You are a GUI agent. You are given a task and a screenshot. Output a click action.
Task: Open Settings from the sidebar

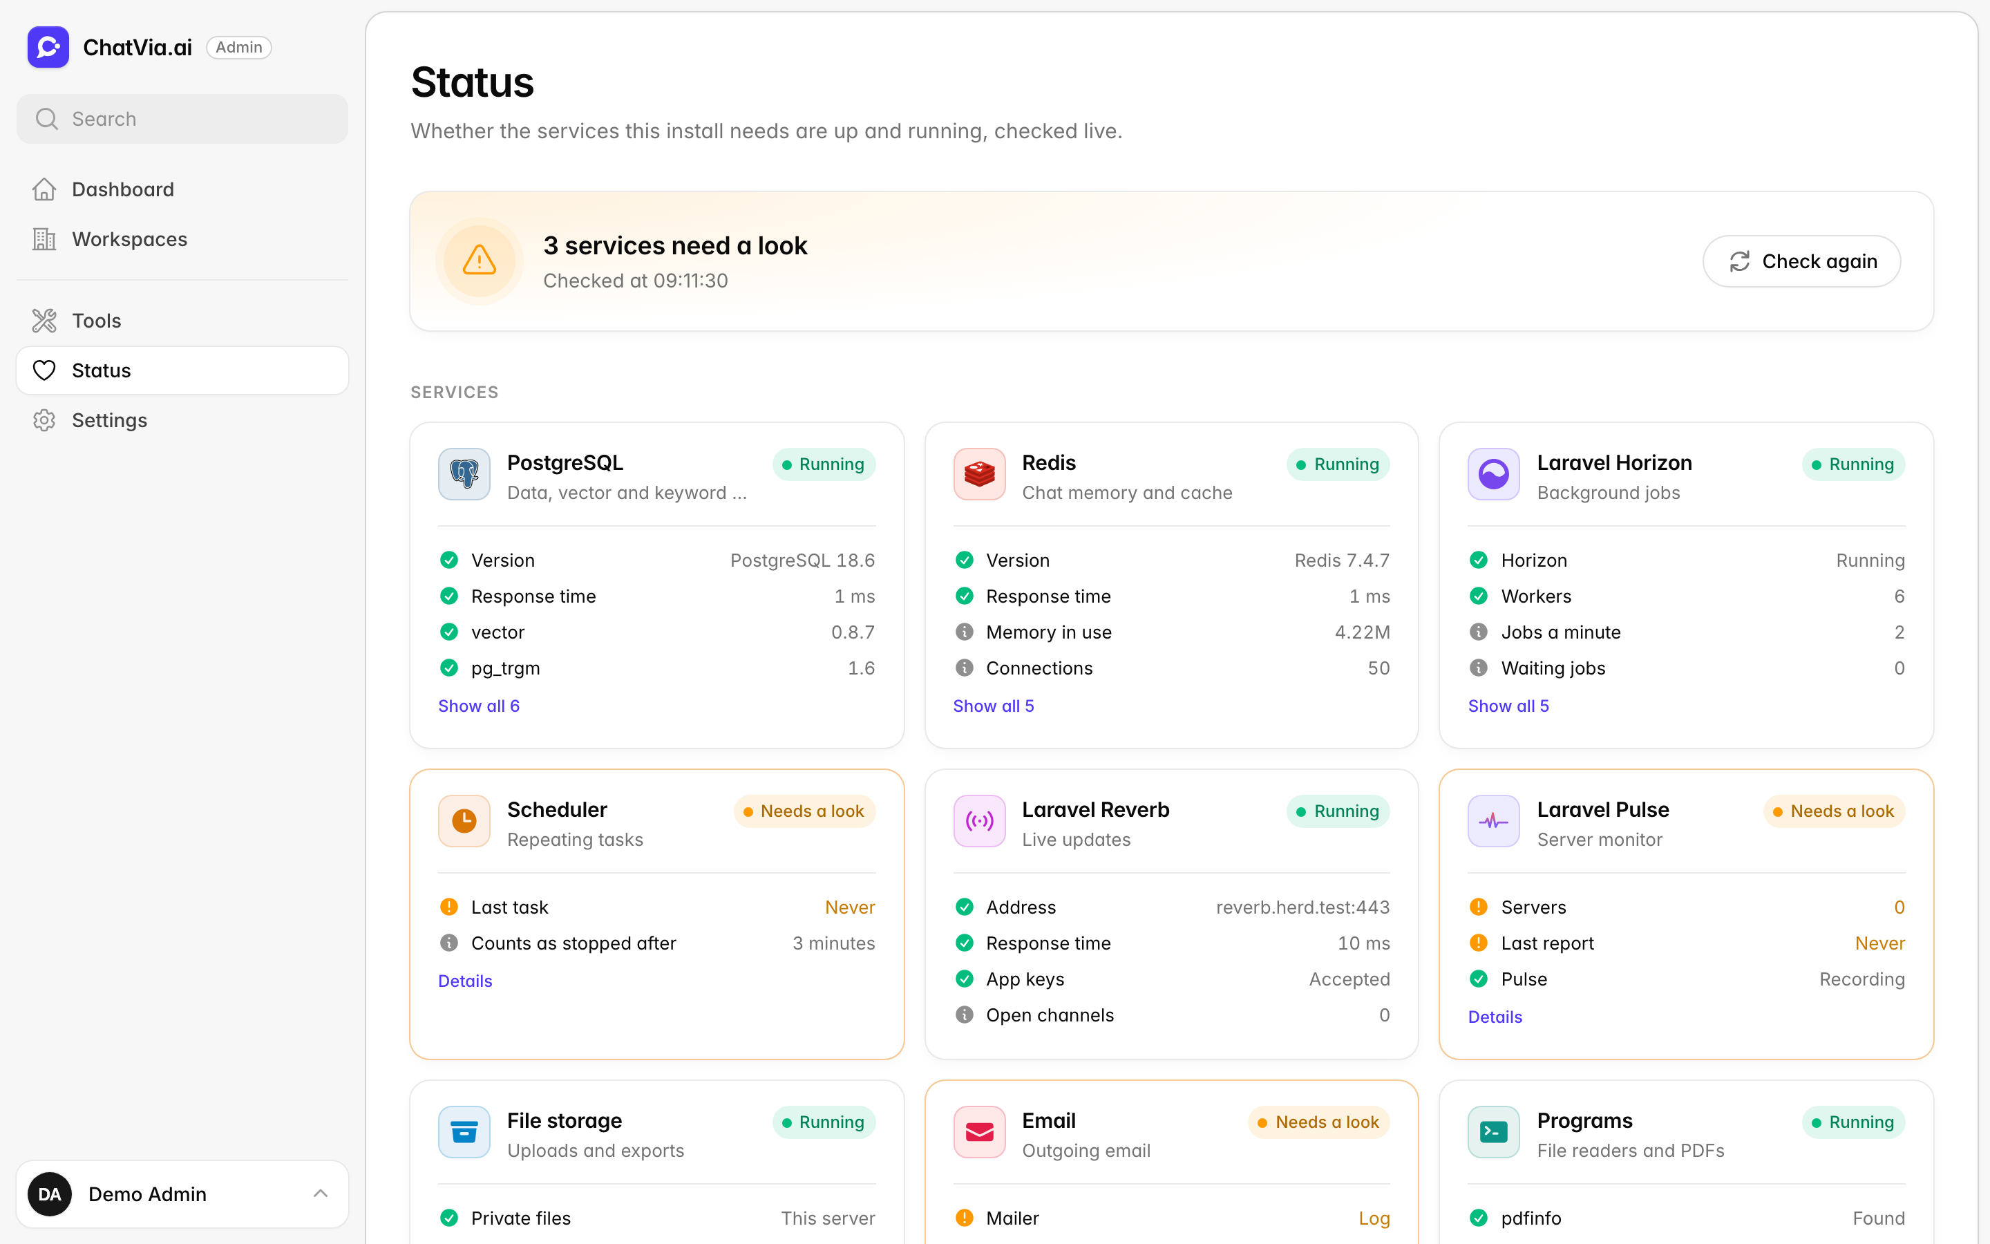click(x=182, y=420)
